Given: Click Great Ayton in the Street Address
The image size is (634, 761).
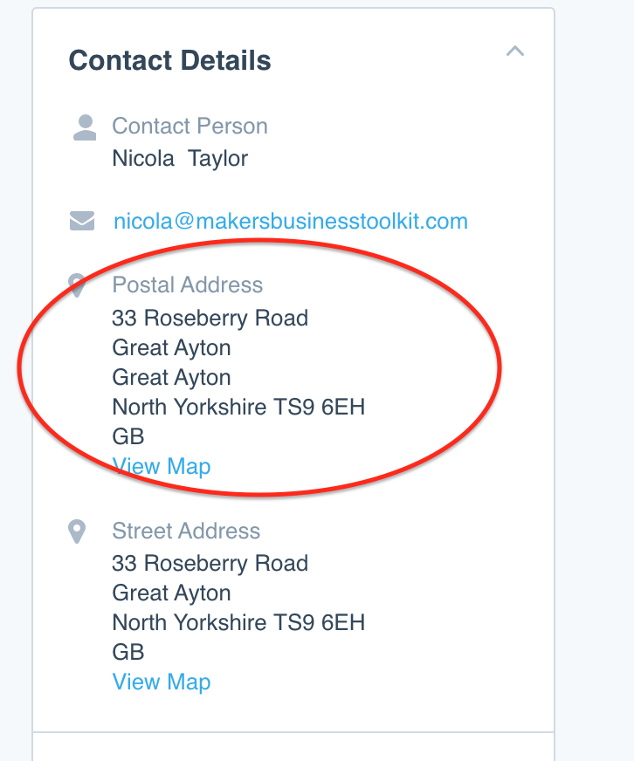Looking at the screenshot, I should tap(171, 593).
